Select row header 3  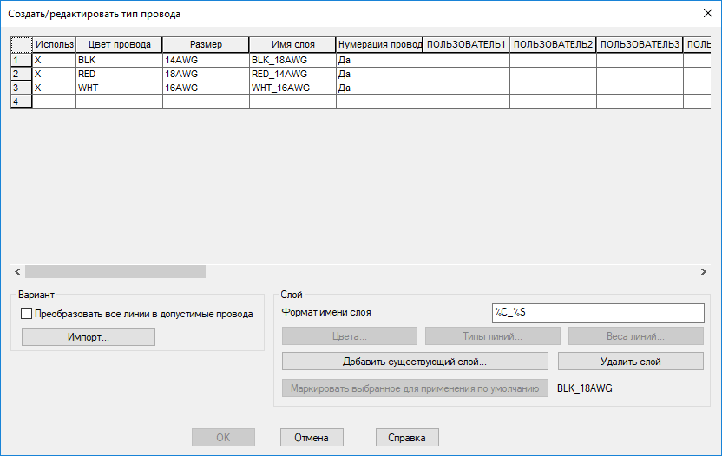22,88
